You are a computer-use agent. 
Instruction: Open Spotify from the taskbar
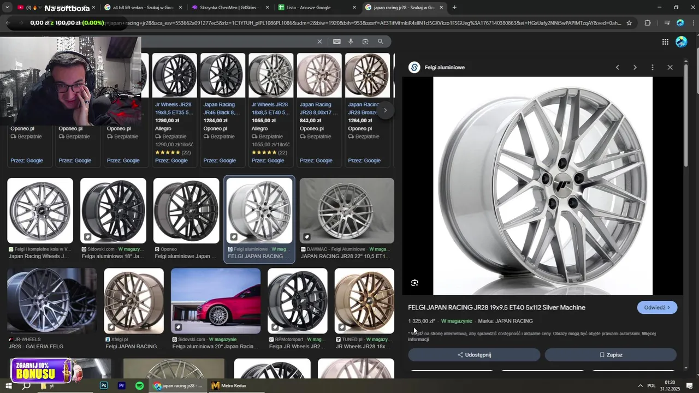[140, 385]
